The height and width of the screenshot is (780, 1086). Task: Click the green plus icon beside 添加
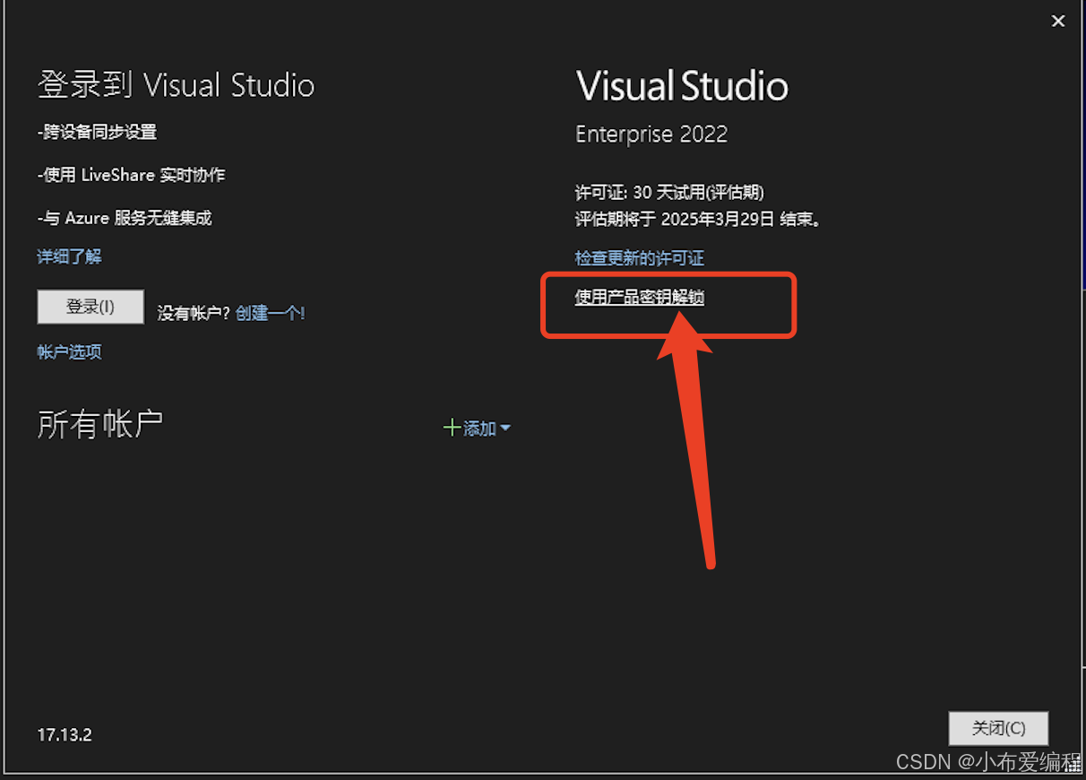coord(452,429)
